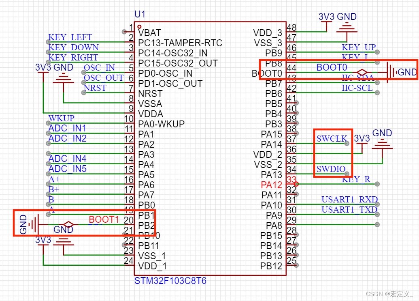Screen dimensions: 419x301
Task: Click the VSS_3 pin name
Action: [268, 43]
